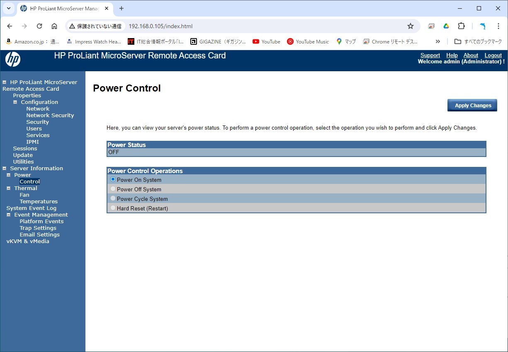
Task: Select the highlighted Control tree item
Action: (30, 181)
